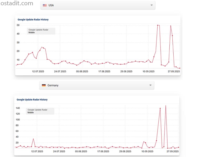Click the 140-value peak point in Germany chart
Image resolution: width=197 pixels, height=157 pixels.
pyautogui.click(x=160, y=108)
